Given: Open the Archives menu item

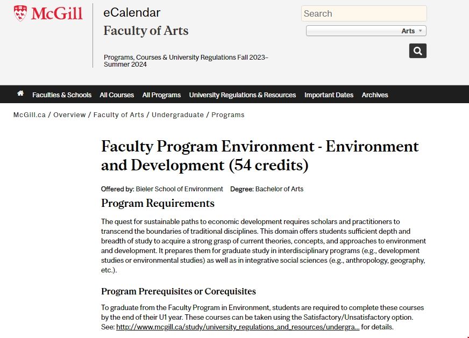Looking at the screenshot, I should click(x=375, y=95).
